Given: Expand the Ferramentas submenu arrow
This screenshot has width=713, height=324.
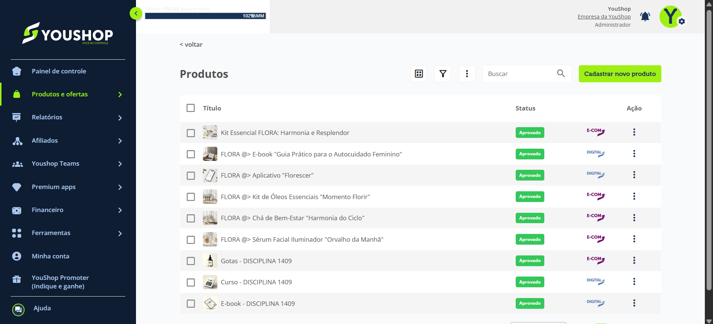Looking at the screenshot, I should (x=120, y=234).
